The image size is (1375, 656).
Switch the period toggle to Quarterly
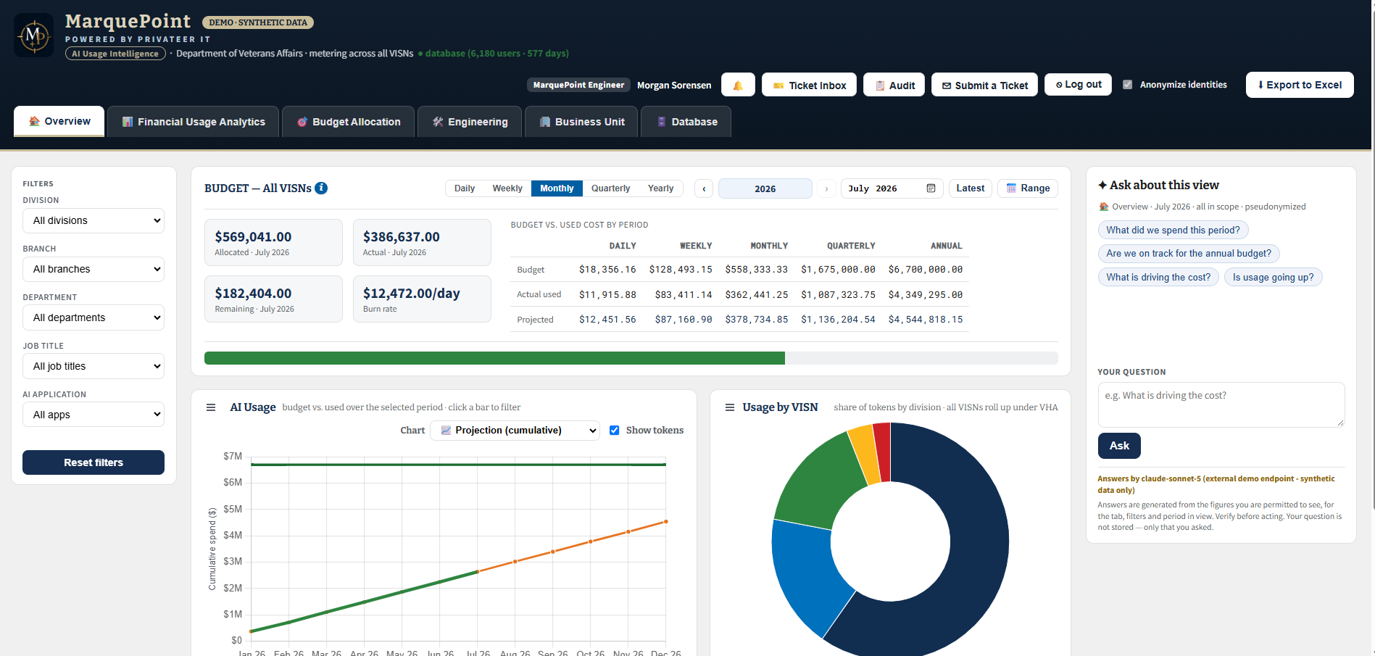pyautogui.click(x=610, y=188)
